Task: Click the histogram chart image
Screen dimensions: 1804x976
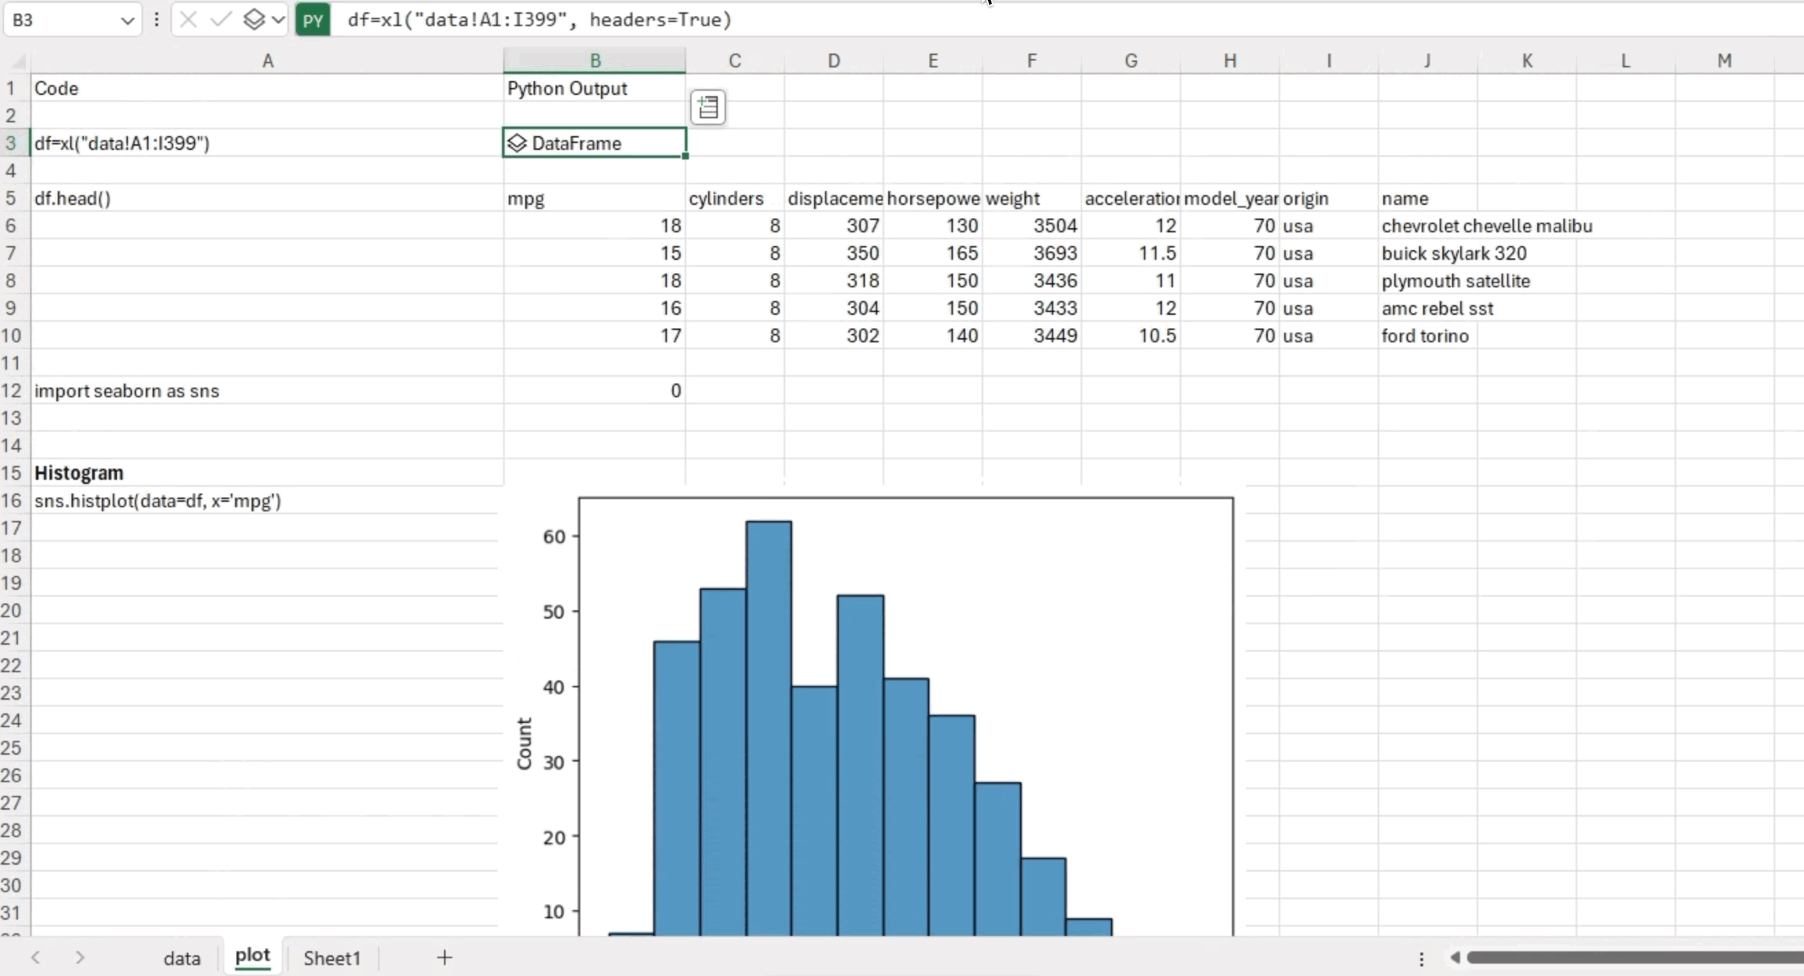Action: 874,711
